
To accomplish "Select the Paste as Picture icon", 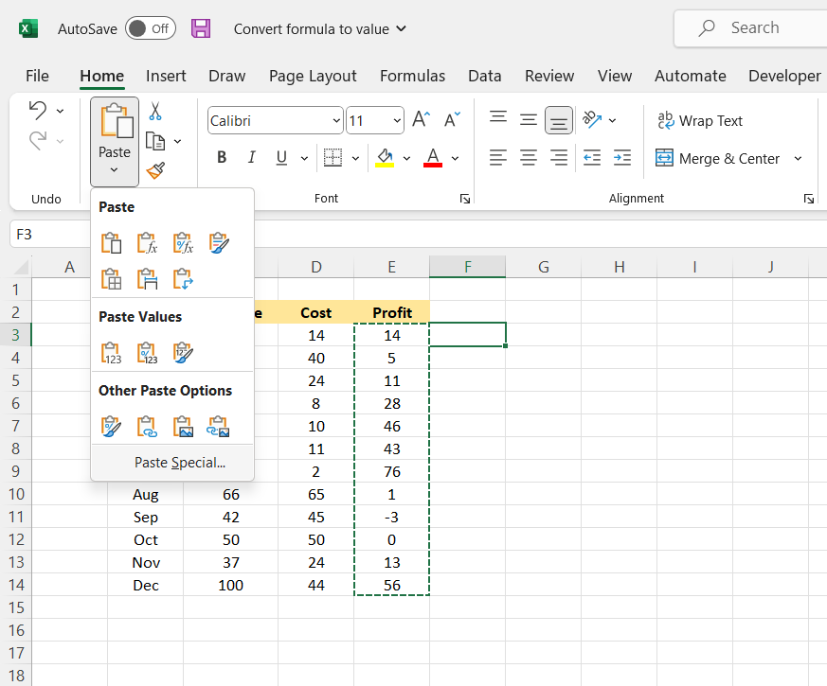I will pyautogui.click(x=183, y=427).
